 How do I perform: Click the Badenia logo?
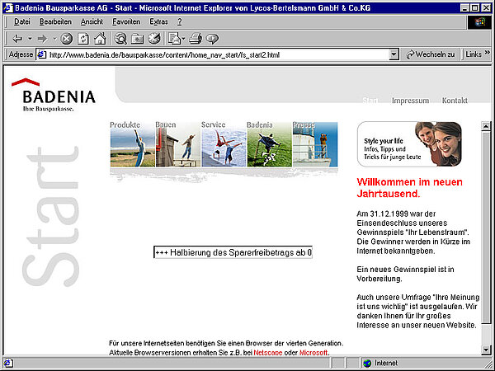point(54,95)
